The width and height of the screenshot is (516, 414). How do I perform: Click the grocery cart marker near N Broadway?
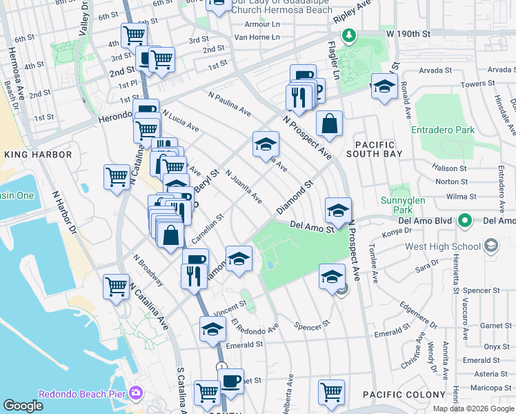(x=116, y=286)
